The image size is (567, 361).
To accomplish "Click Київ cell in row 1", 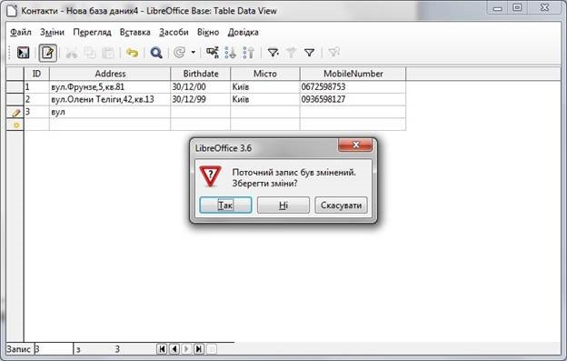I will tap(265, 86).
